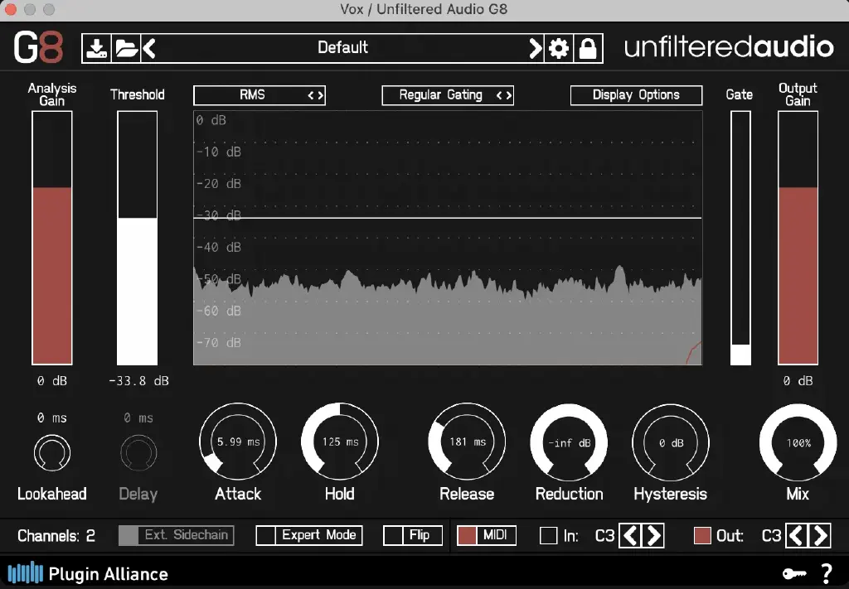Click the Default preset name
The image size is (849, 589).
pos(342,47)
